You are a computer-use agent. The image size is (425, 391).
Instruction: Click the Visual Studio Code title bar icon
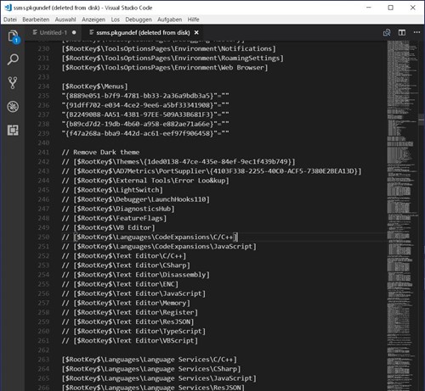point(8,8)
